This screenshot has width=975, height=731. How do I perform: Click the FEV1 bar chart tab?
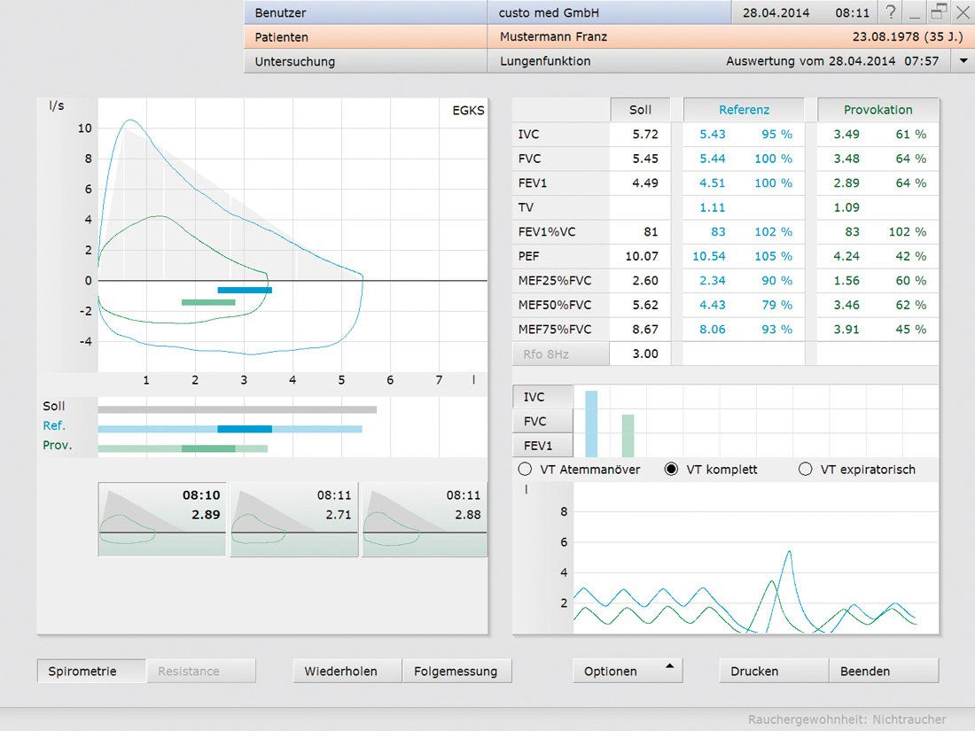pos(542,445)
